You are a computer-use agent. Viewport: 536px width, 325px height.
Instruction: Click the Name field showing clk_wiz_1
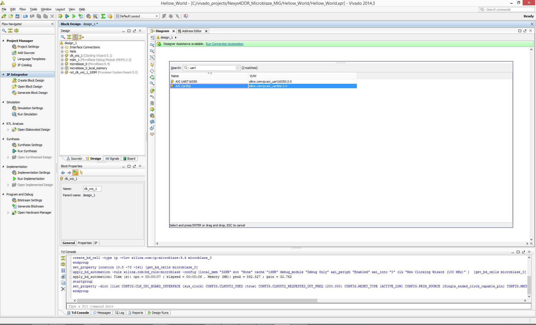point(92,189)
